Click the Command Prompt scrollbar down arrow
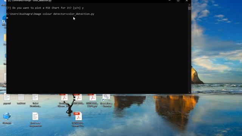Image resolution: width=242 pixels, height=136 pixels. tap(189, 92)
